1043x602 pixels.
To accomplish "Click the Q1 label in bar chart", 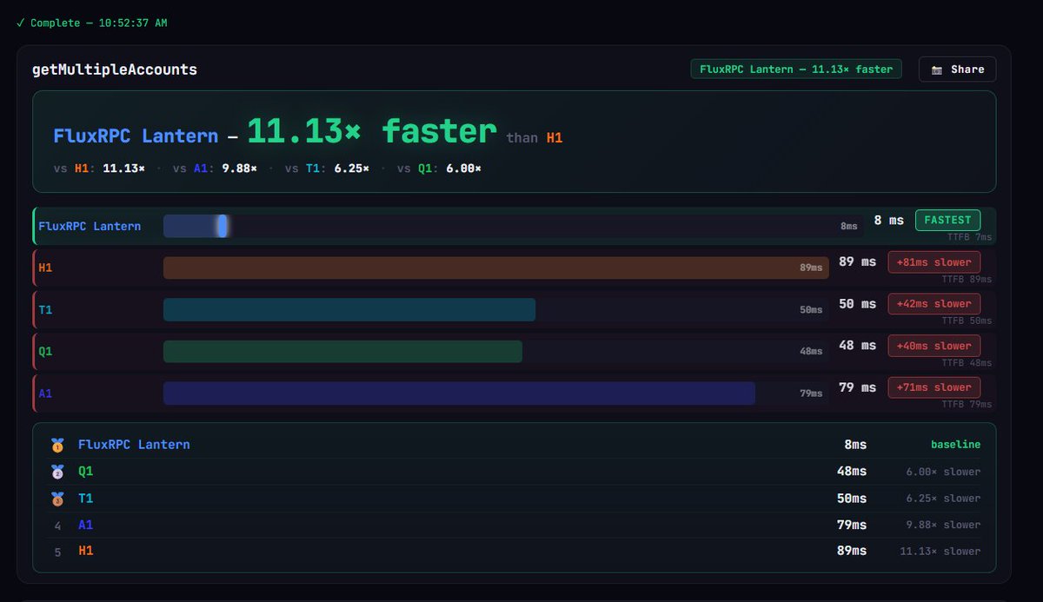I will click(x=45, y=351).
